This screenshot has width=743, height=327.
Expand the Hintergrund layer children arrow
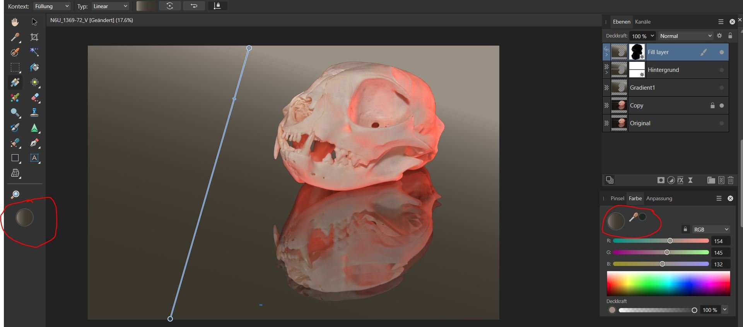click(x=606, y=73)
